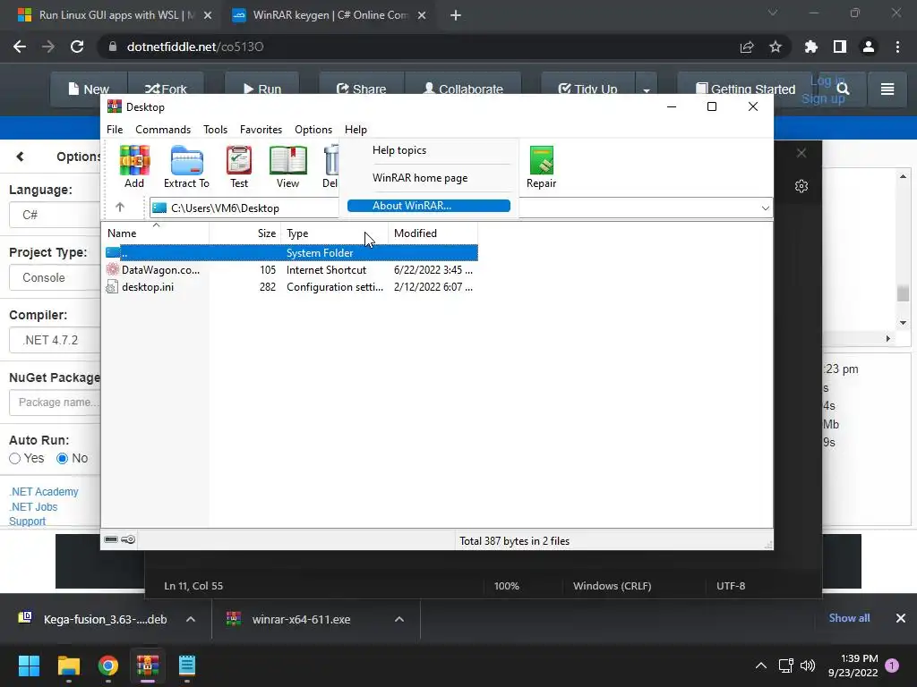The width and height of the screenshot is (917, 687).
Task: Sort files by the Modified column header
Action: [433, 233]
